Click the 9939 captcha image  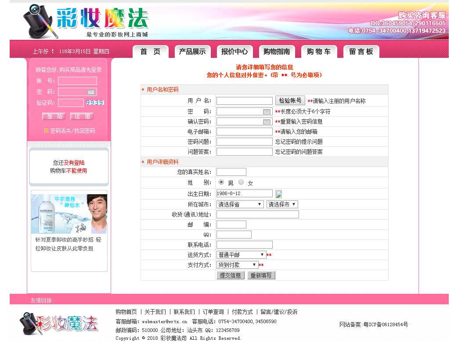tap(94, 103)
